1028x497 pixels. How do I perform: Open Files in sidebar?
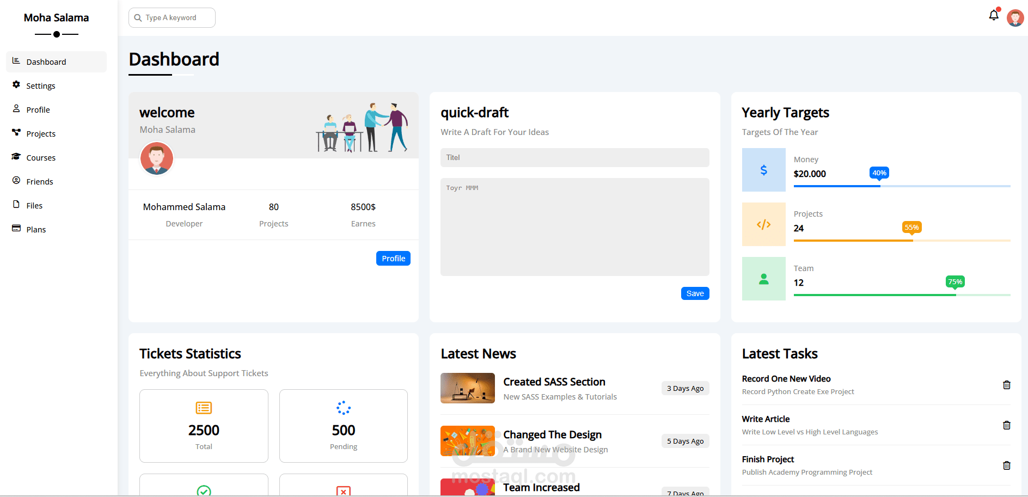tap(56, 205)
